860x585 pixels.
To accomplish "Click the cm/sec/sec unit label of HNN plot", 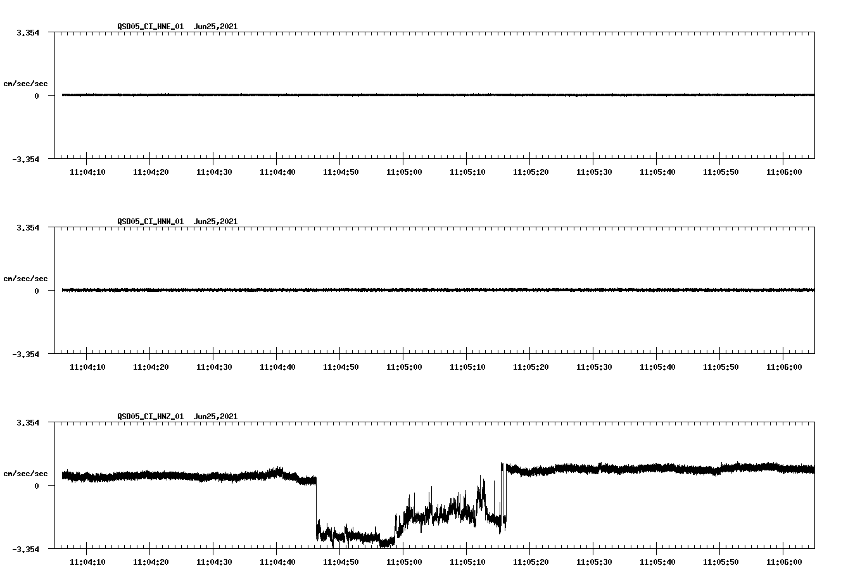I will (x=25, y=279).
